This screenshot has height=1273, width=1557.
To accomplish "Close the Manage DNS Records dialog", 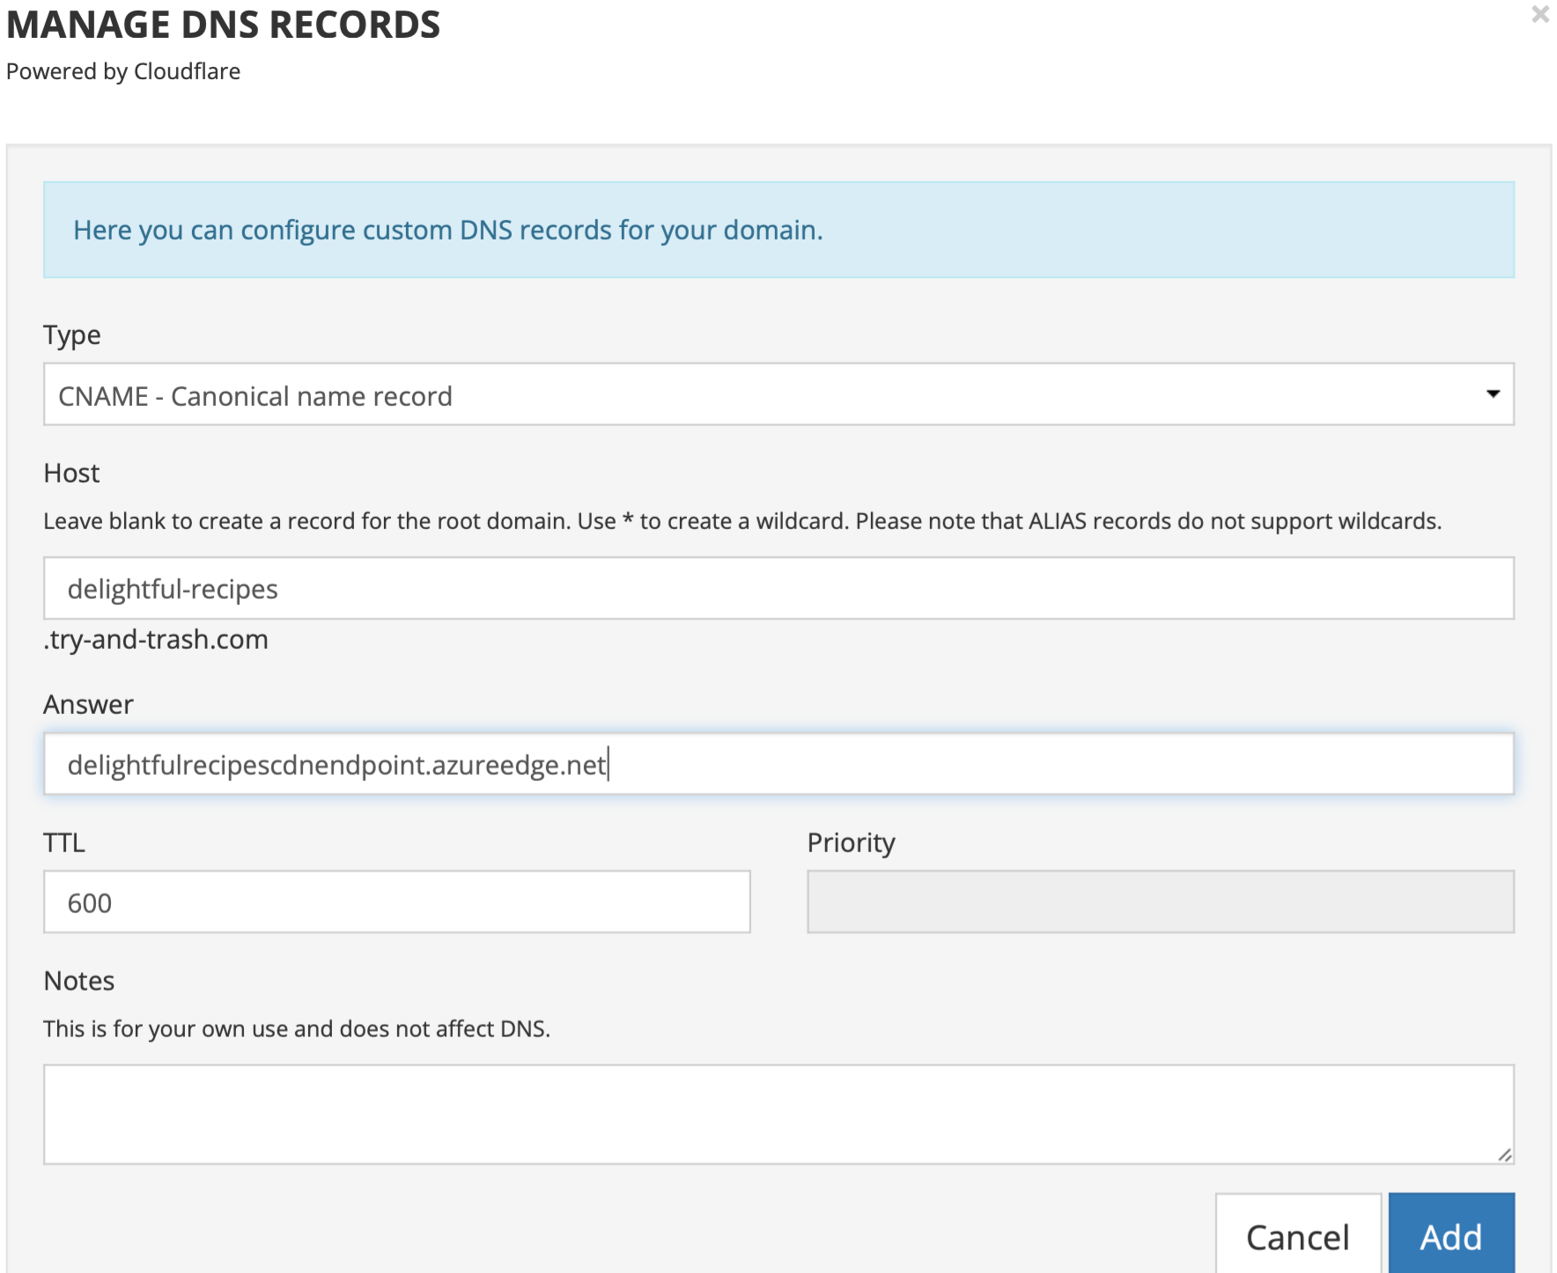I will coord(1539,14).
